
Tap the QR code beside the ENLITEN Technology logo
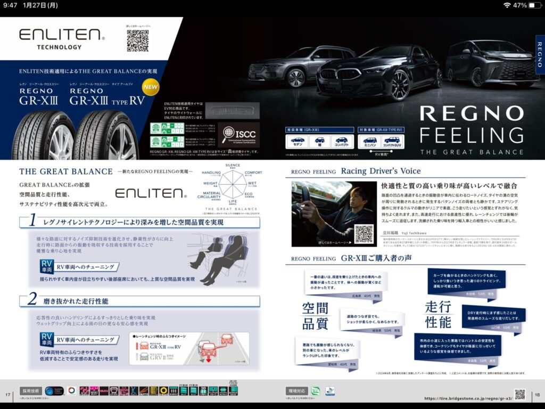point(138,40)
